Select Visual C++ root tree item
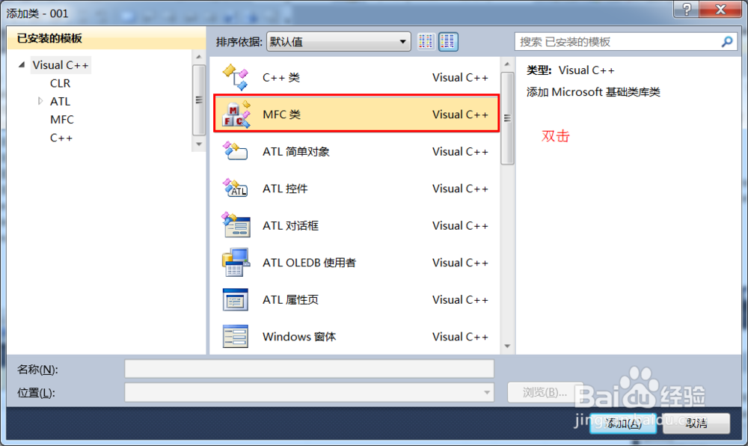This screenshot has width=748, height=446. click(x=61, y=65)
